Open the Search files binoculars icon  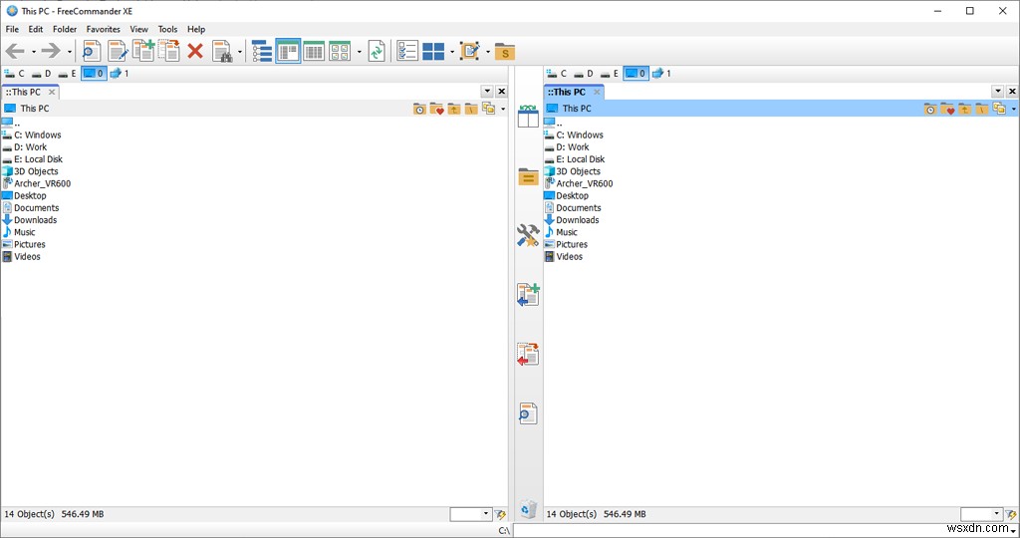(x=222, y=51)
